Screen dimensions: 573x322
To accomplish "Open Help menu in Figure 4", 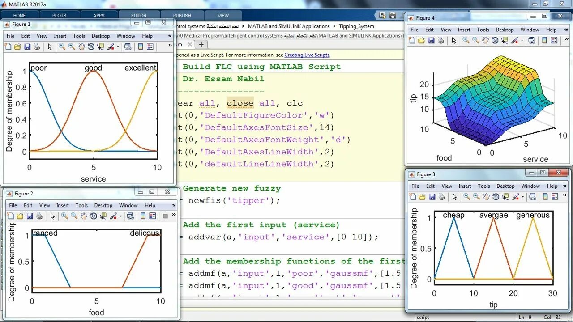I will tap(552, 30).
